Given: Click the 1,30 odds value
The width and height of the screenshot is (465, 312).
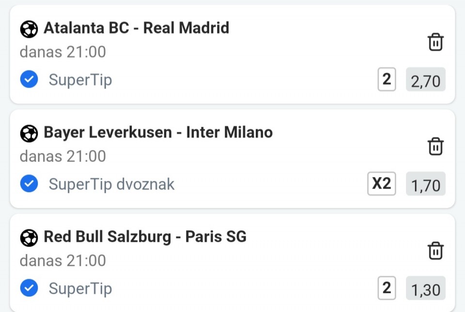Looking at the screenshot, I should click(x=426, y=288).
